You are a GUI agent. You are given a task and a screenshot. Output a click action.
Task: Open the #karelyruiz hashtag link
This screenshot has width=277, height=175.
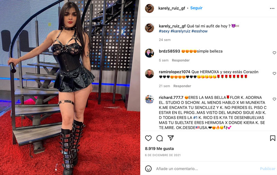pyautogui.click(x=180, y=31)
